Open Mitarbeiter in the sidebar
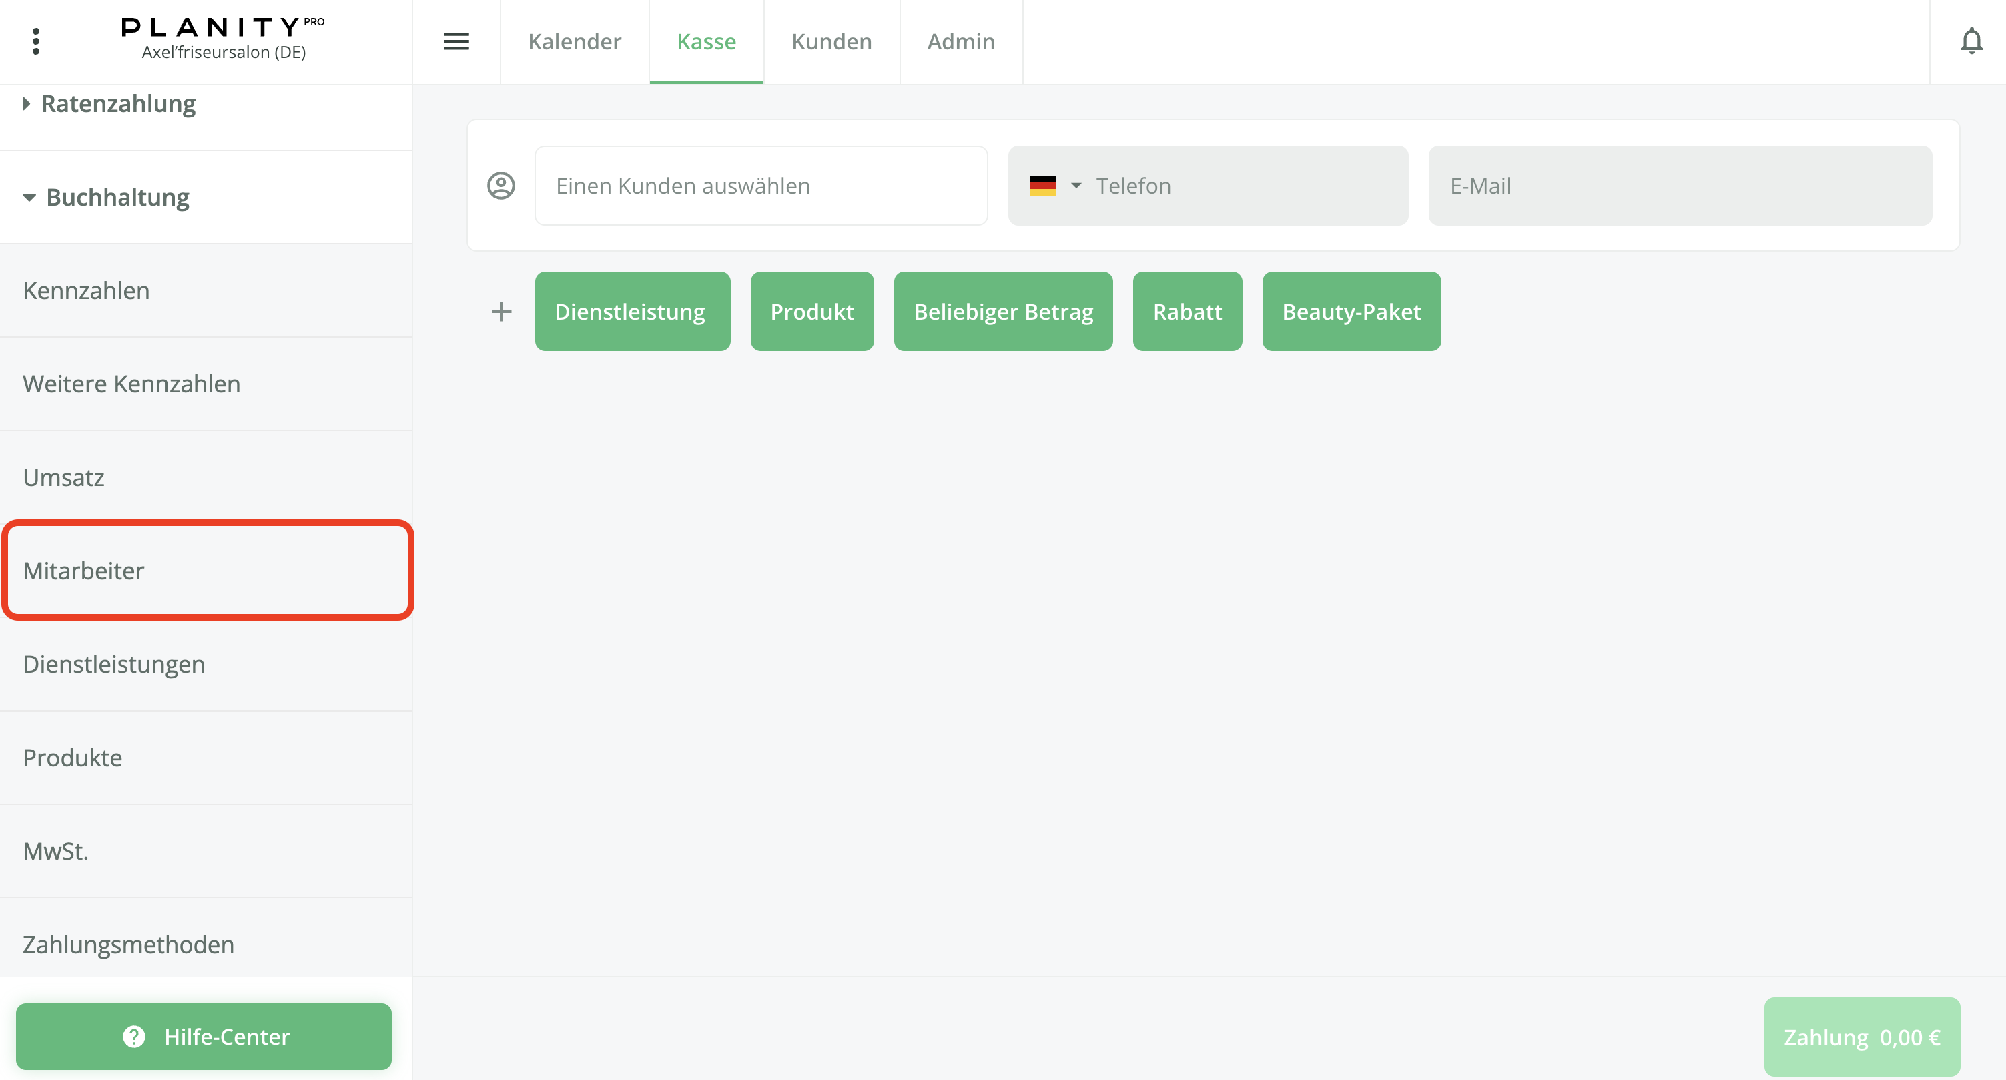Viewport: 2006px width, 1080px height. coord(207,570)
